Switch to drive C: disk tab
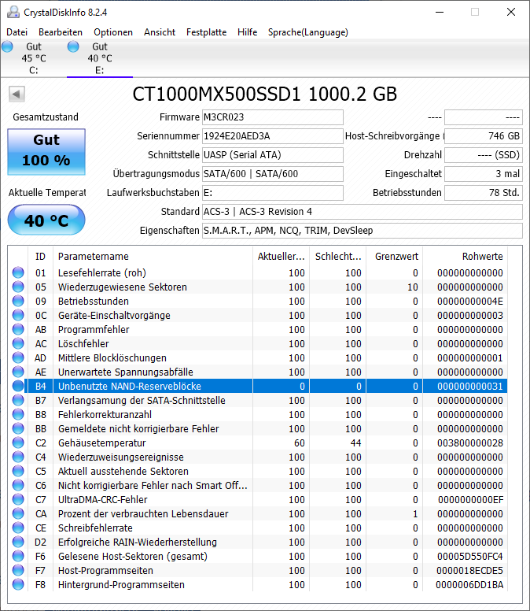The width and height of the screenshot is (530, 611). coord(34,58)
